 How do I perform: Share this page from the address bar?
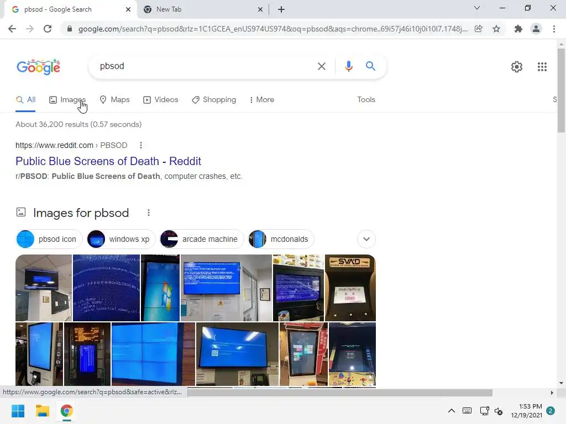(478, 29)
